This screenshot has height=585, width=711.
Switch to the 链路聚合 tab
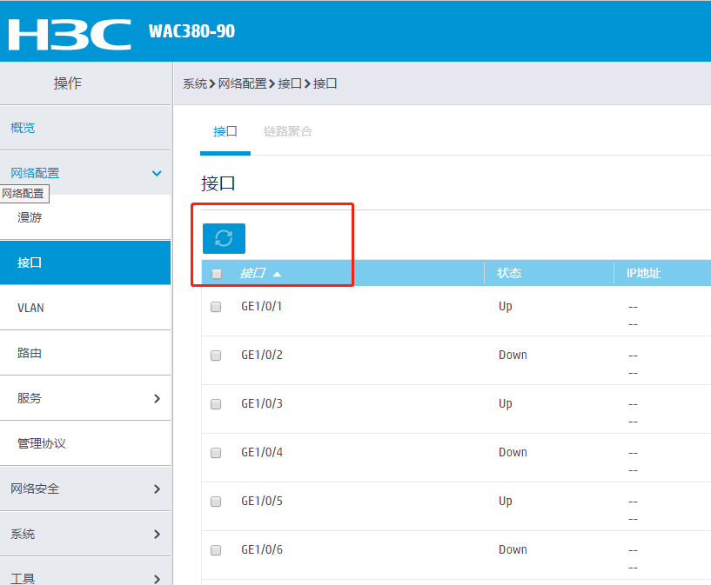pyautogui.click(x=287, y=131)
